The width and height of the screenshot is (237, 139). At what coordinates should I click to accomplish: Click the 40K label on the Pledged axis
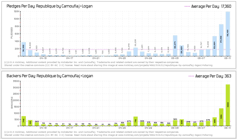click(17, 41)
